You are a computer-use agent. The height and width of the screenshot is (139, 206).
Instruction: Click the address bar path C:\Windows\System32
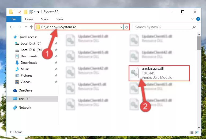(58, 27)
